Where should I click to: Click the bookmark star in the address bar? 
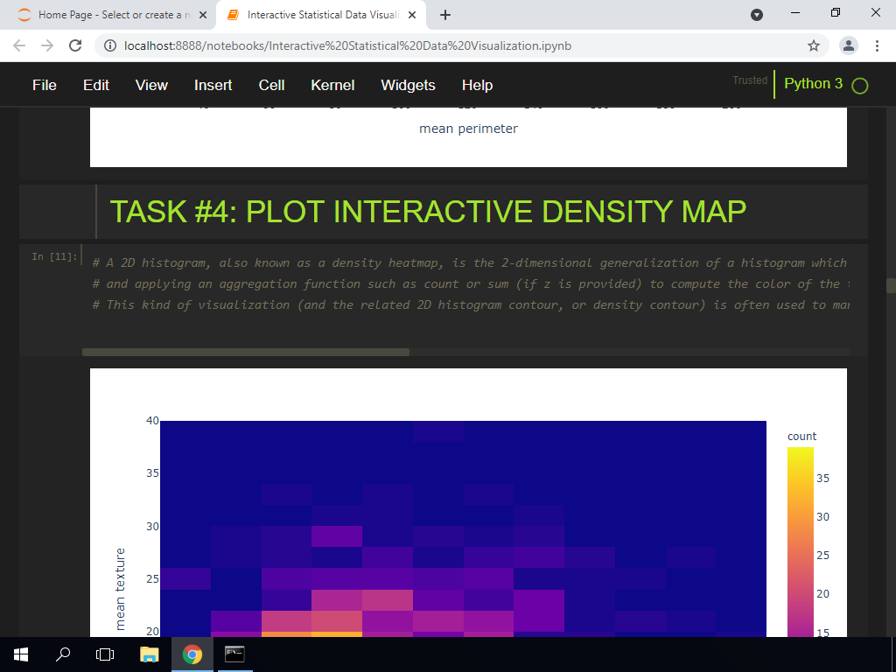tap(813, 45)
